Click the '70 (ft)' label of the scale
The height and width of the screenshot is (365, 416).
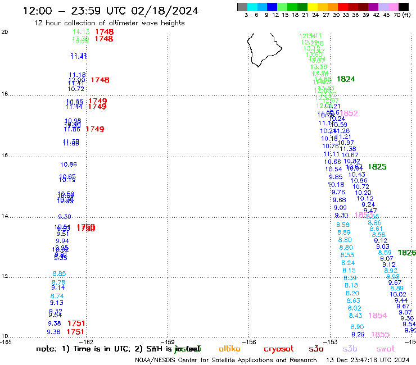[x=402, y=15]
